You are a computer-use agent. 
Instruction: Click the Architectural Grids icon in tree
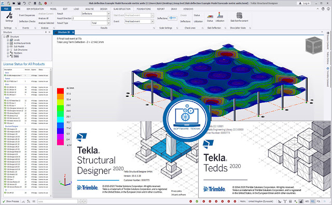coord(11,43)
